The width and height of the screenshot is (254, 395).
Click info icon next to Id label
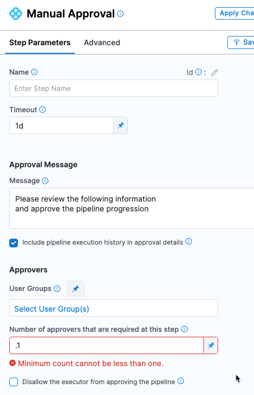pyautogui.click(x=199, y=72)
